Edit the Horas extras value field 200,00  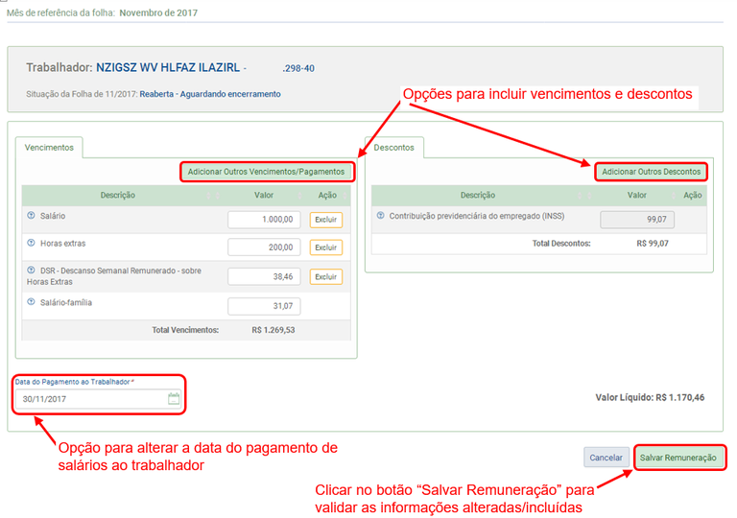pyautogui.click(x=264, y=247)
